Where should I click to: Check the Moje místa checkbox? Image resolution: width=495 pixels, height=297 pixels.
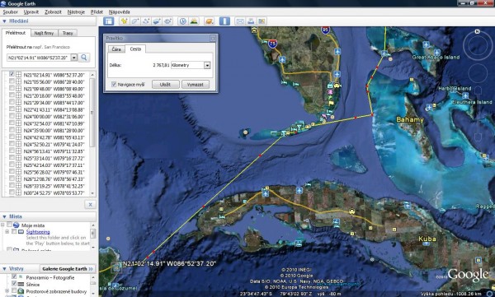click(x=9, y=225)
